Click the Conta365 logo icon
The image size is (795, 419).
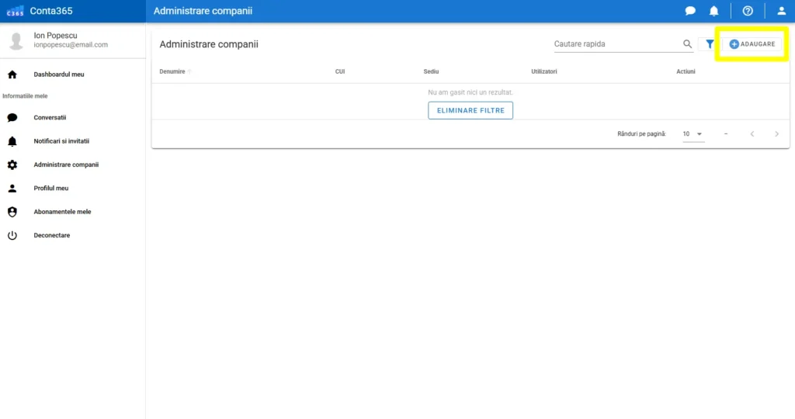click(15, 11)
